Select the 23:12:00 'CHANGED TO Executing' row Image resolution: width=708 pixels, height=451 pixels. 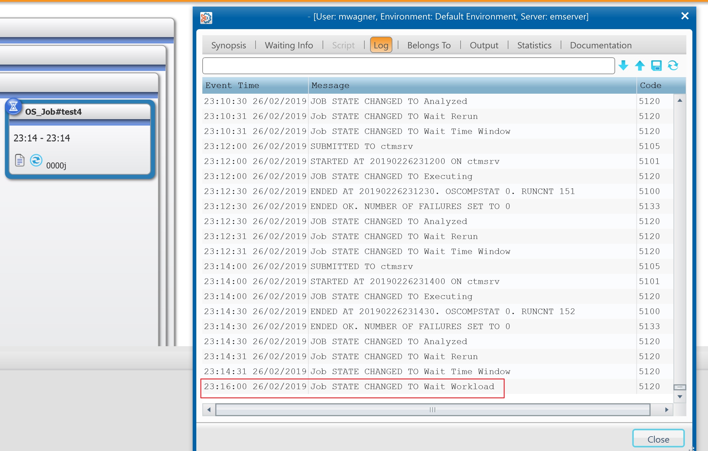click(x=438, y=176)
